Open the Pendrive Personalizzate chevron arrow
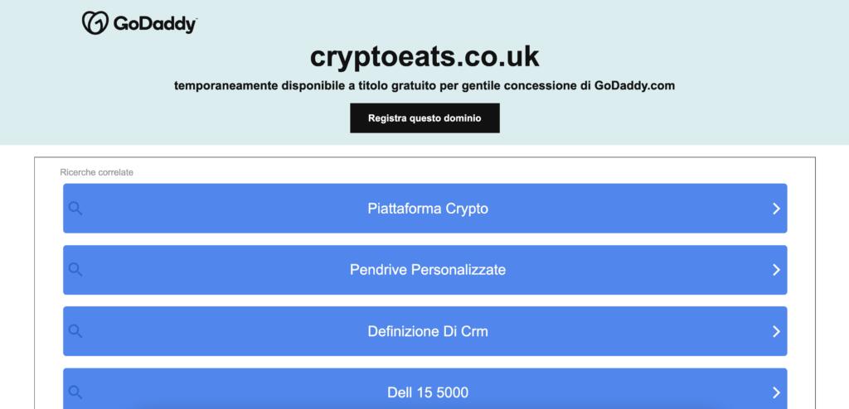 pos(776,270)
